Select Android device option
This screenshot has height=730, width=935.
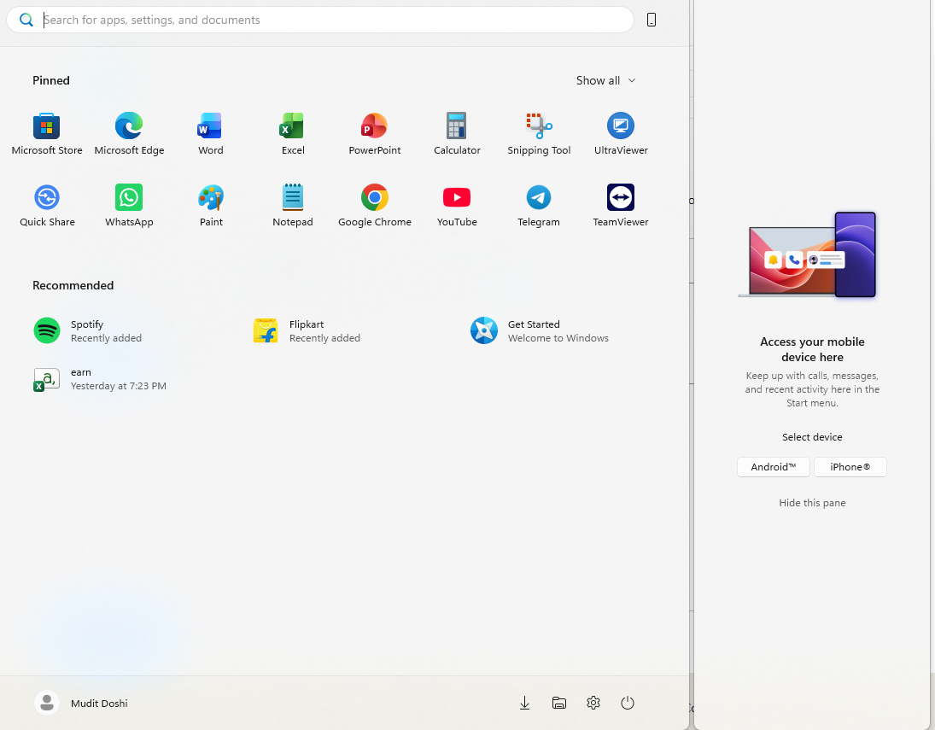(774, 467)
